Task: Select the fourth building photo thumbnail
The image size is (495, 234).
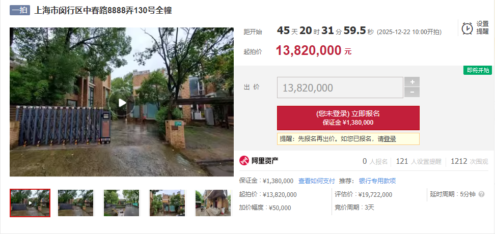Action: tap(168, 203)
